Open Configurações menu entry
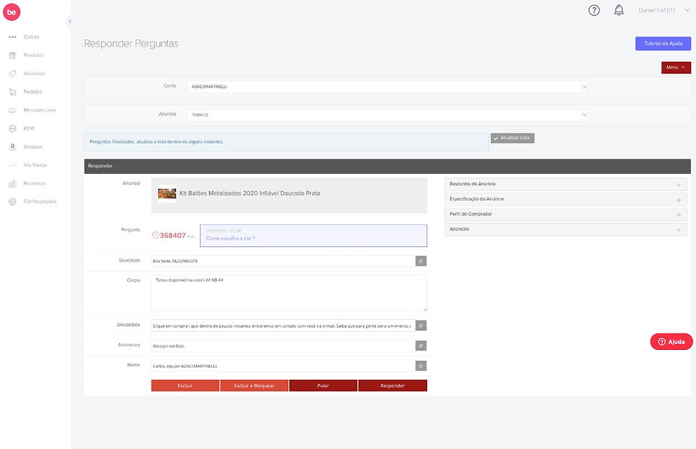The width and height of the screenshot is (696, 449). [x=40, y=201]
